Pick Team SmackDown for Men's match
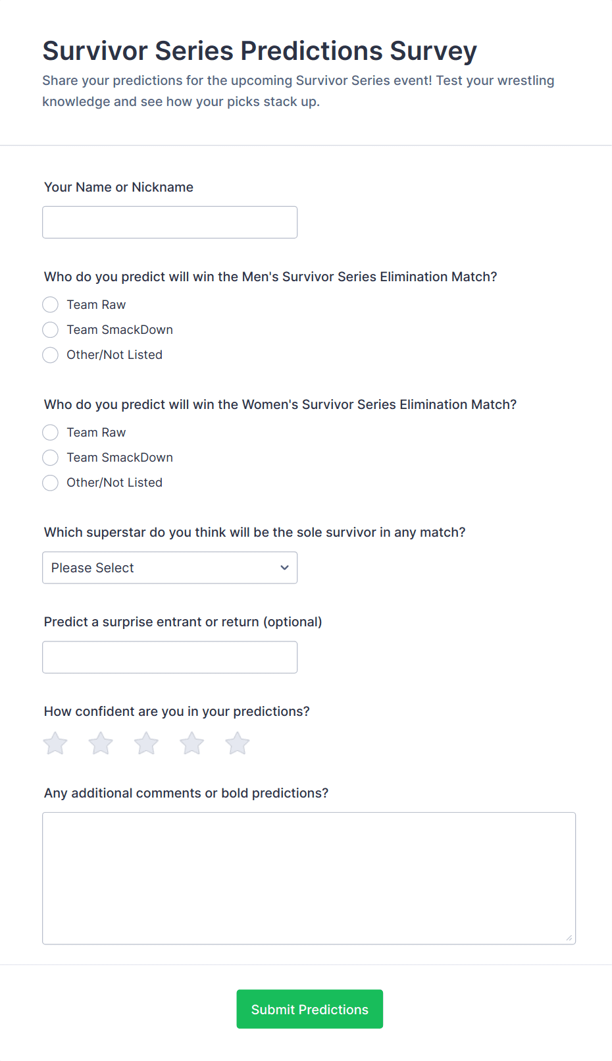612x1061 pixels. [51, 330]
